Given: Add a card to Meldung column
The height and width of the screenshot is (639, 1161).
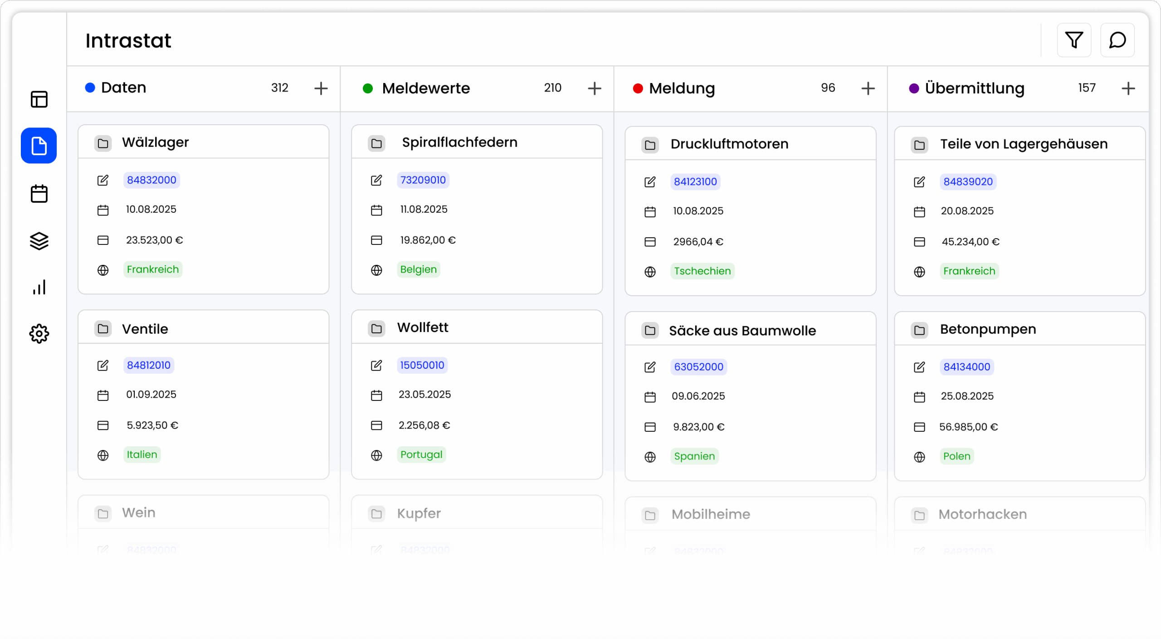Looking at the screenshot, I should 868,88.
